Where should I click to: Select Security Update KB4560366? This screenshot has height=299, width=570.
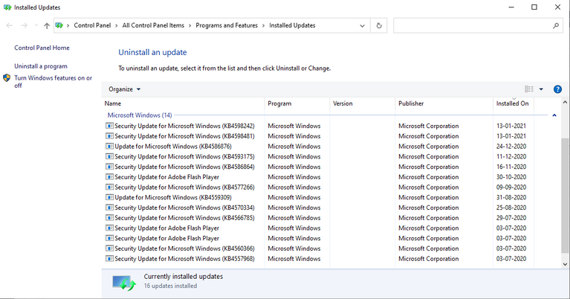(184, 248)
